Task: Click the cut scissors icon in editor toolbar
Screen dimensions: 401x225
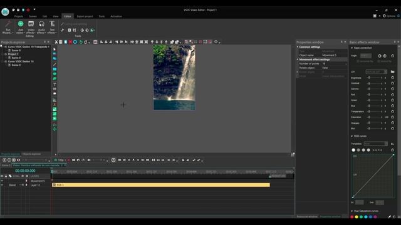Action: click(56, 42)
